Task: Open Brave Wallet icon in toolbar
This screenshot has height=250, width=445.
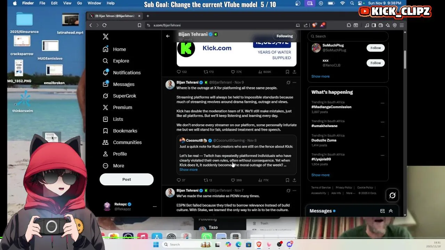Action: click(381, 25)
